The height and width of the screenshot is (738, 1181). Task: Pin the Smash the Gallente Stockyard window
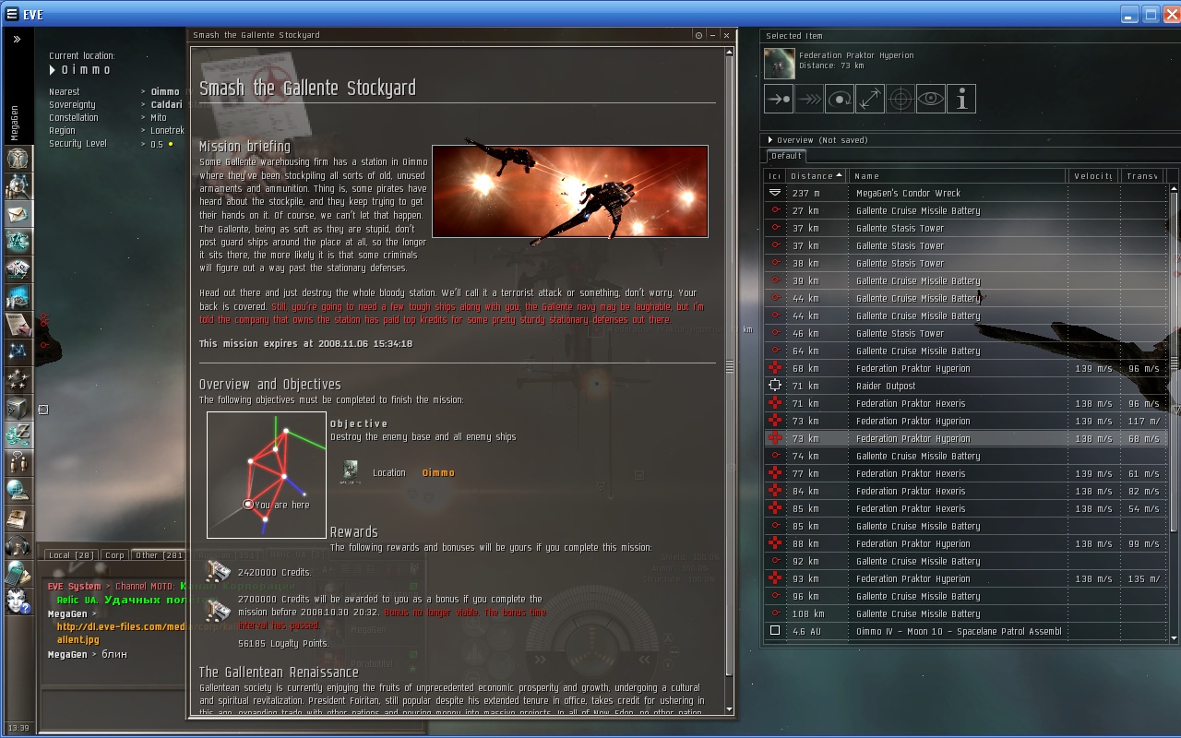pos(698,35)
